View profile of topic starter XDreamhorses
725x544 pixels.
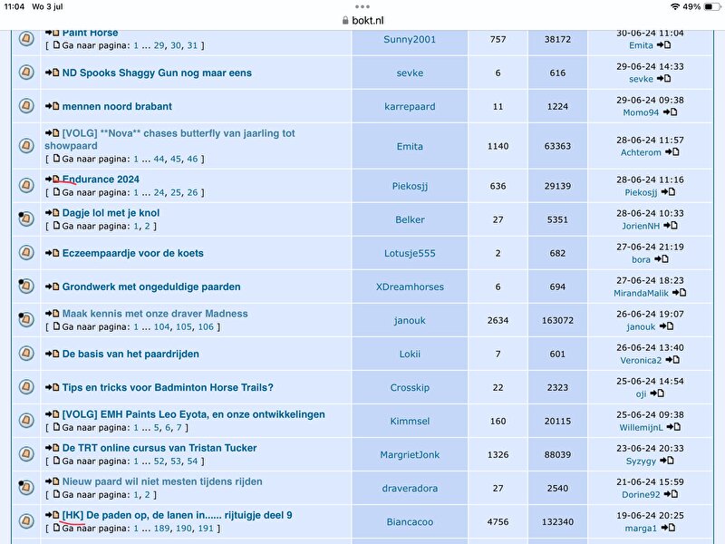410,287
